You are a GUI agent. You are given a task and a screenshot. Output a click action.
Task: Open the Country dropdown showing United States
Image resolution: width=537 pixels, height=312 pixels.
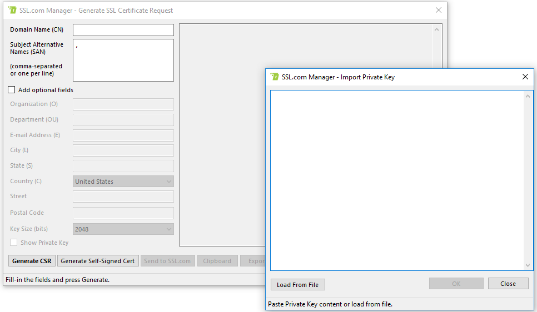pyautogui.click(x=123, y=182)
